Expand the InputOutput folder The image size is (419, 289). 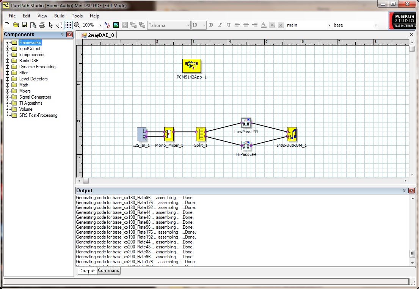pos(7,49)
